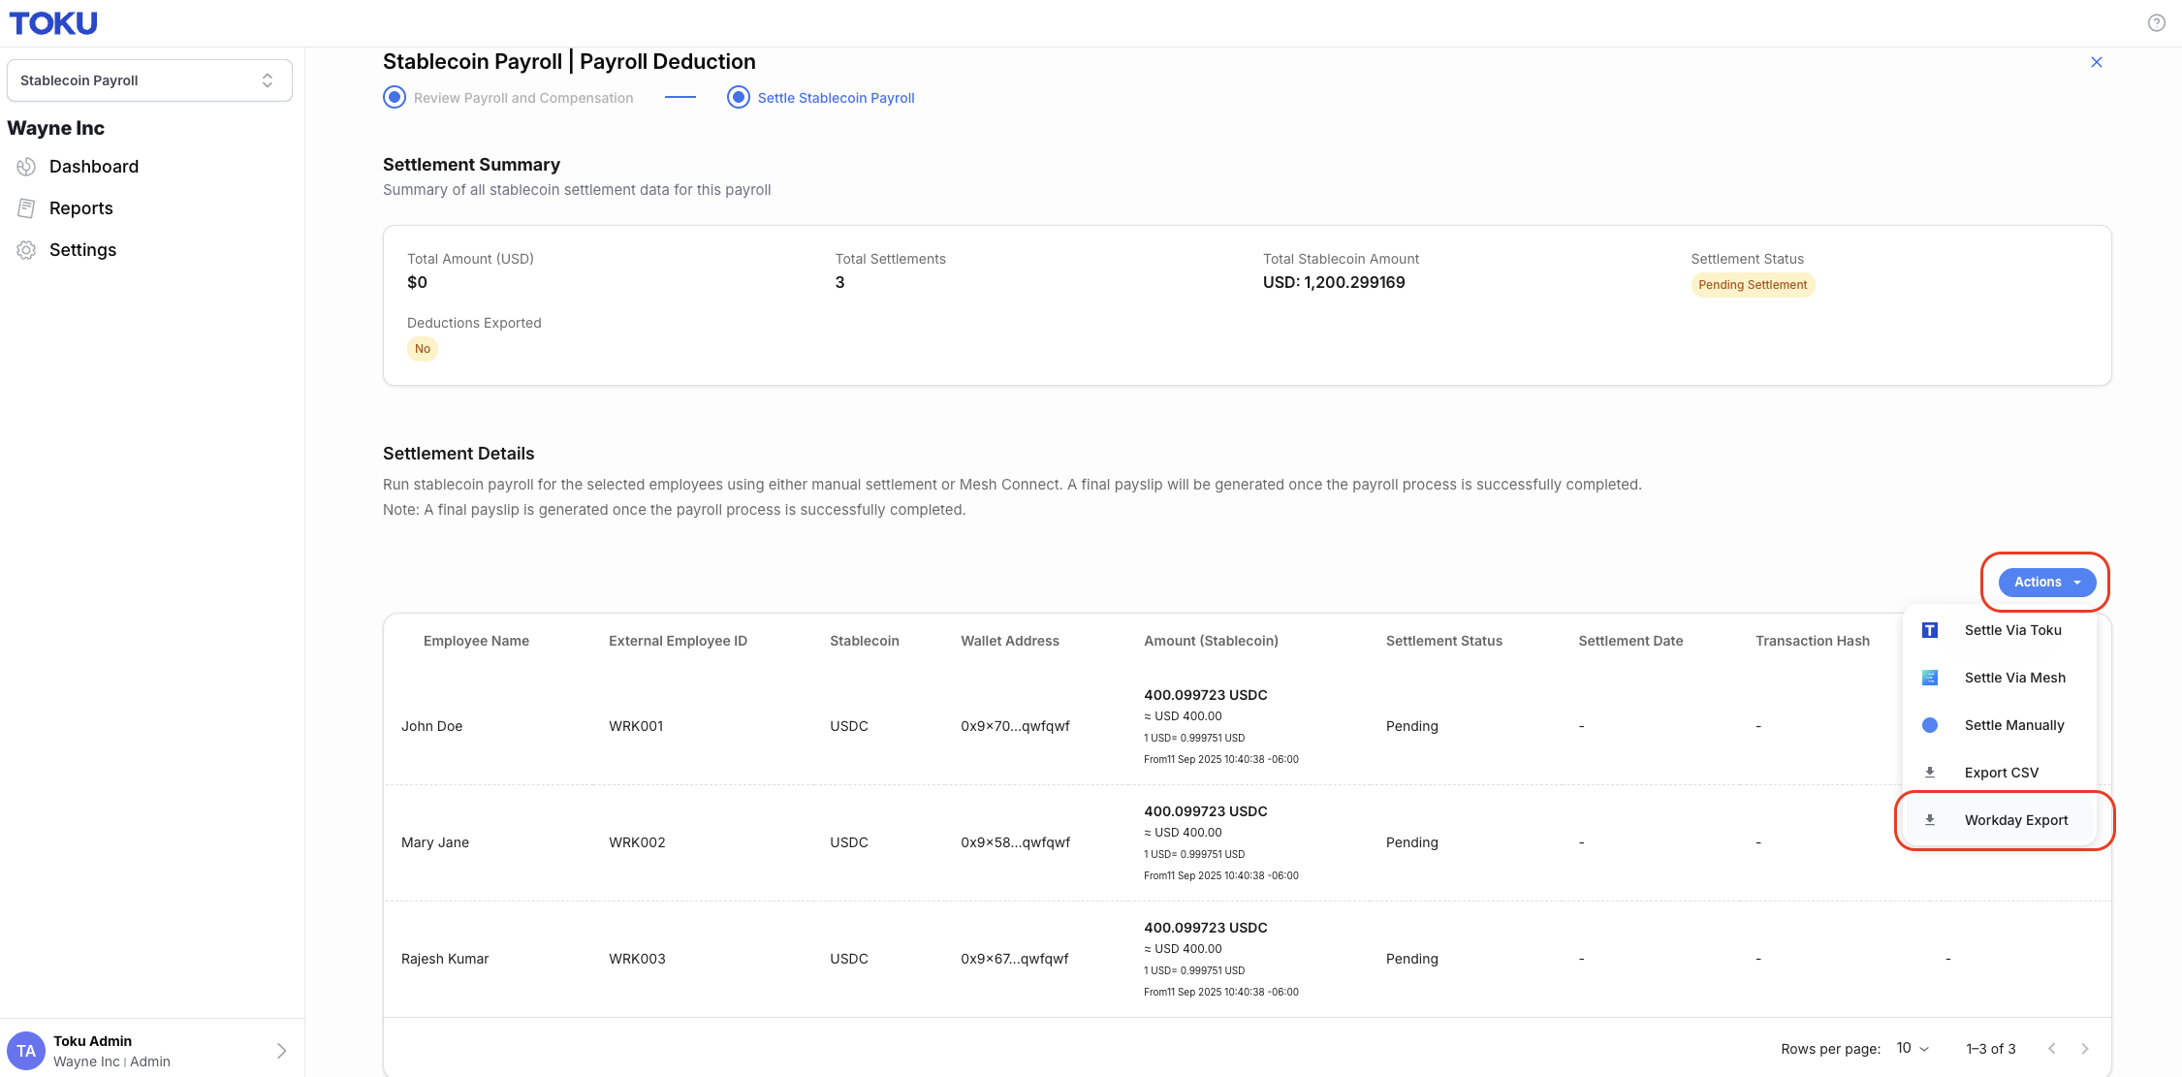The image size is (2182, 1077).
Task: Click WRK001 employee ID cell
Action: pyautogui.click(x=636, y=726)
